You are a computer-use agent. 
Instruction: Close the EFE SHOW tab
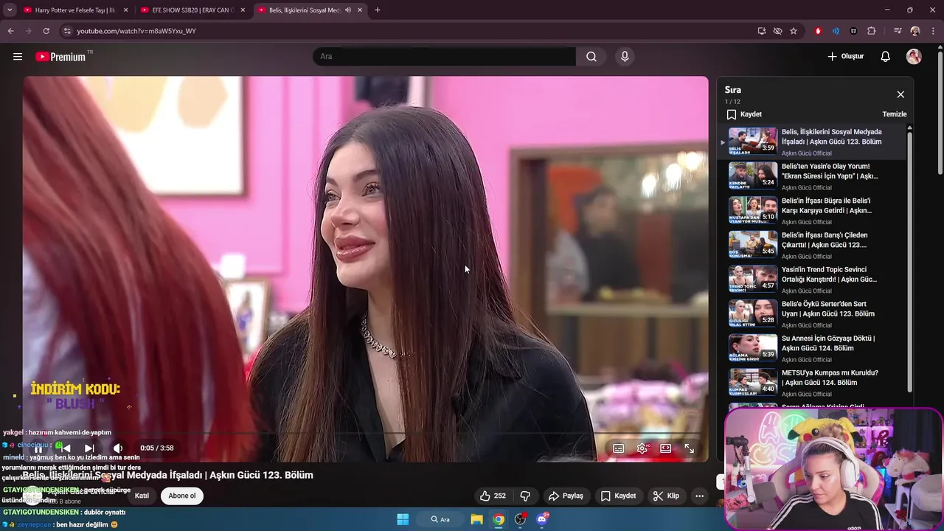[x=243, y=10]
